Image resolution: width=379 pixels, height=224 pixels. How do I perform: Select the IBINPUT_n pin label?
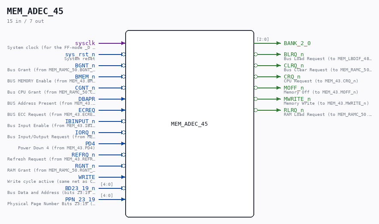(80, 121)
